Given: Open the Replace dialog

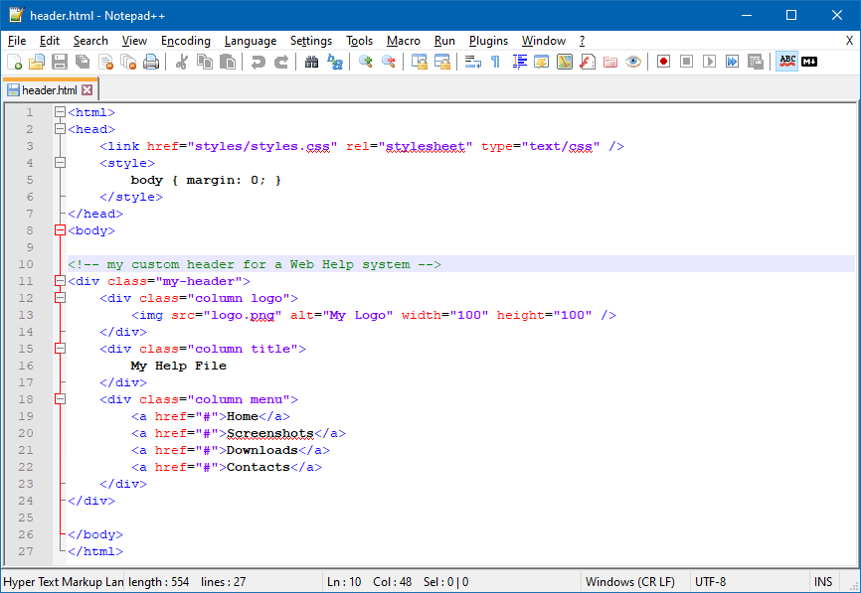Looking at the screenshot, I should (334, 62).
